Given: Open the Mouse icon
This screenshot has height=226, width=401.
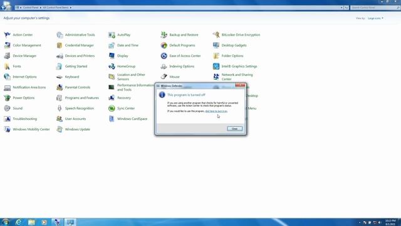Looking at the screenshot, I should [x=164, y=77].
